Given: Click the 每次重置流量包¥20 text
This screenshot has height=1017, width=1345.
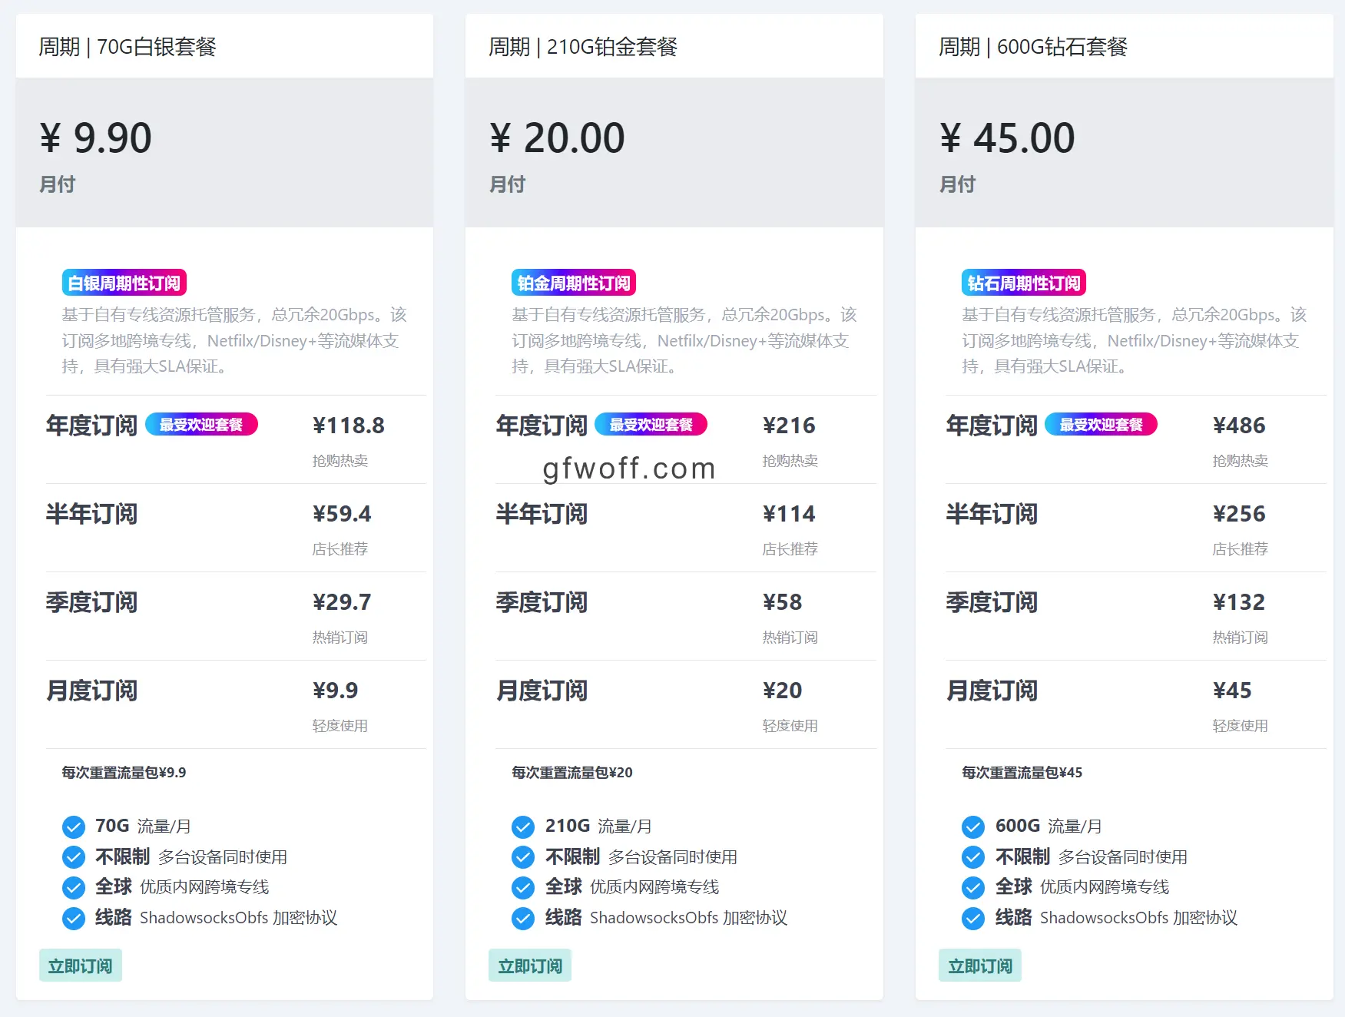Looking at the screenshot, I should click(x=572, y=773).
